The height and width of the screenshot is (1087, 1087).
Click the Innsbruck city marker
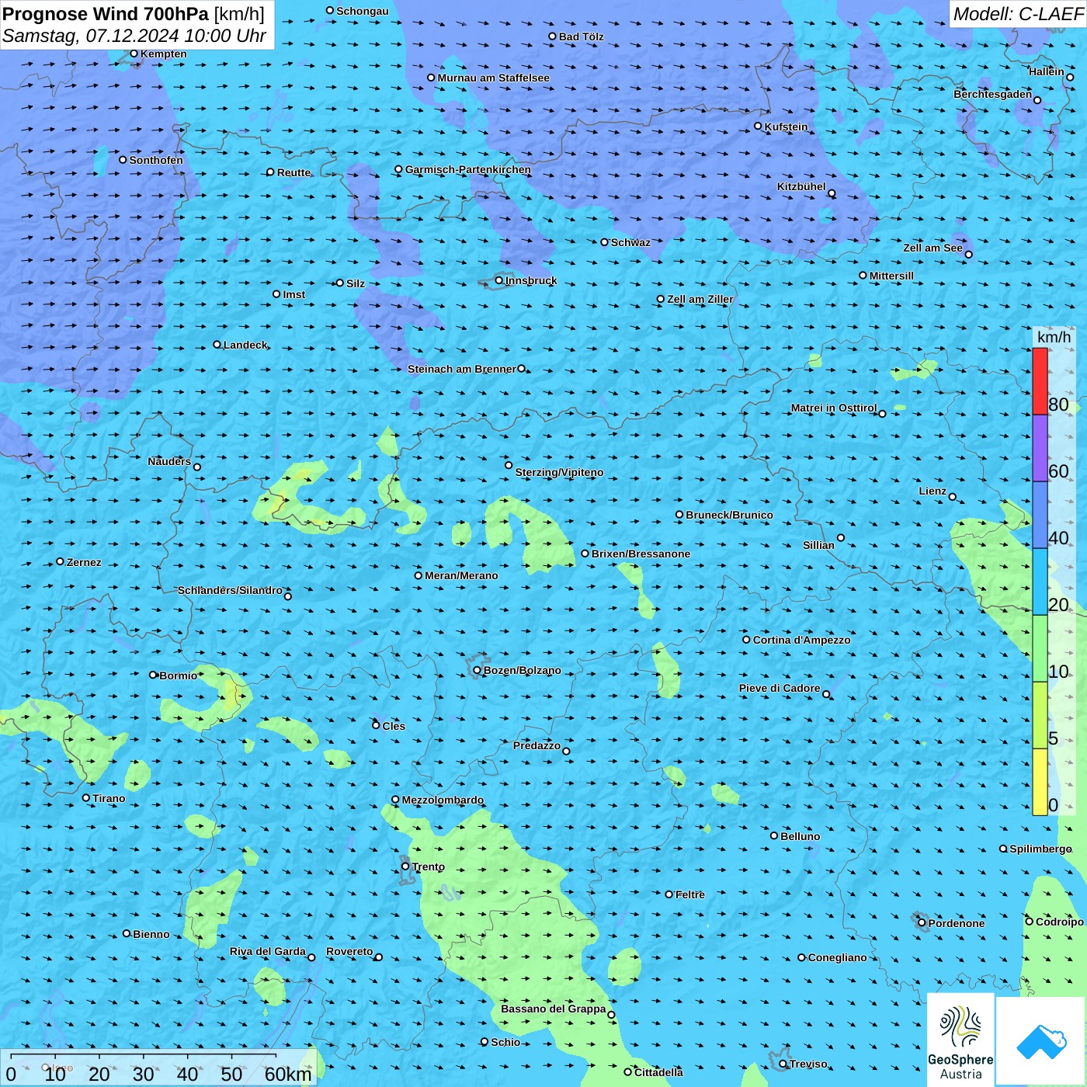499,280
